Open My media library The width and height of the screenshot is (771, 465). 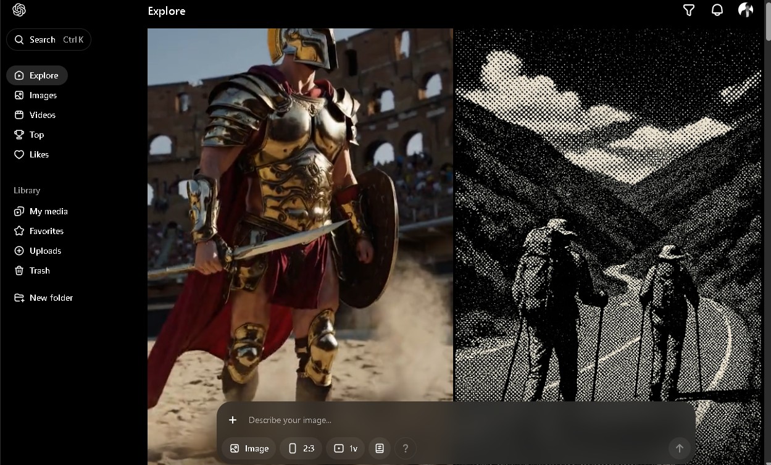click(48, 211)
